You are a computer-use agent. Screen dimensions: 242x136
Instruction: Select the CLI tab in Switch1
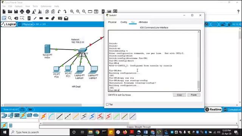[133, 22]
